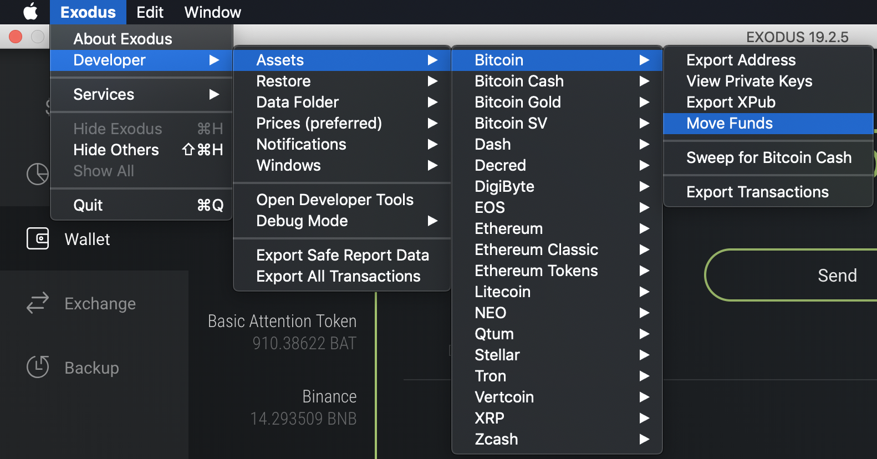
Task: Expand the Debug Mode submenu
Action: (x=342, y=221)
